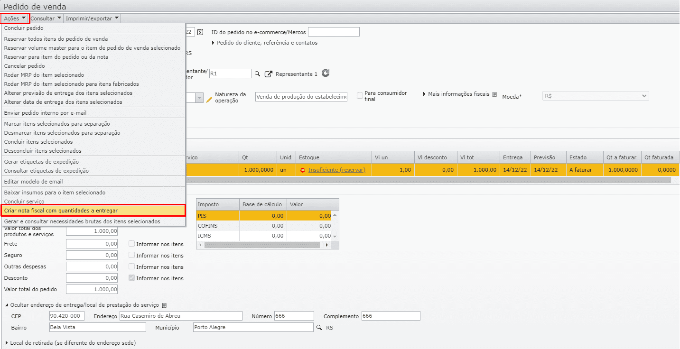Tick Informar nos itens for Frete
Viewport: 680px width, 349px height.
(x=132, y=244)
